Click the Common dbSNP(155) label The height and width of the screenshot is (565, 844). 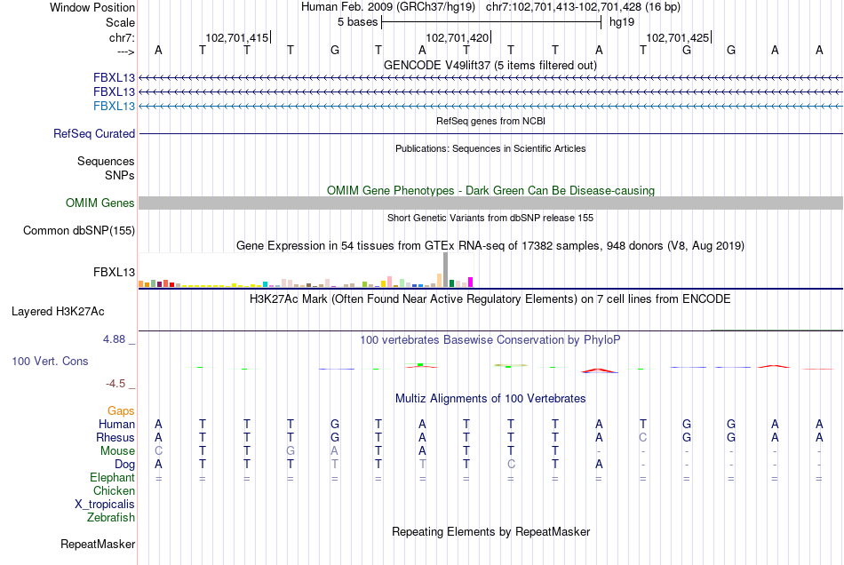[x=78, y=230]
